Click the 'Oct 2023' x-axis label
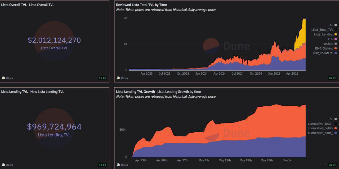The height and width of the screenshot is (169, 339). [x=183, y=74]
